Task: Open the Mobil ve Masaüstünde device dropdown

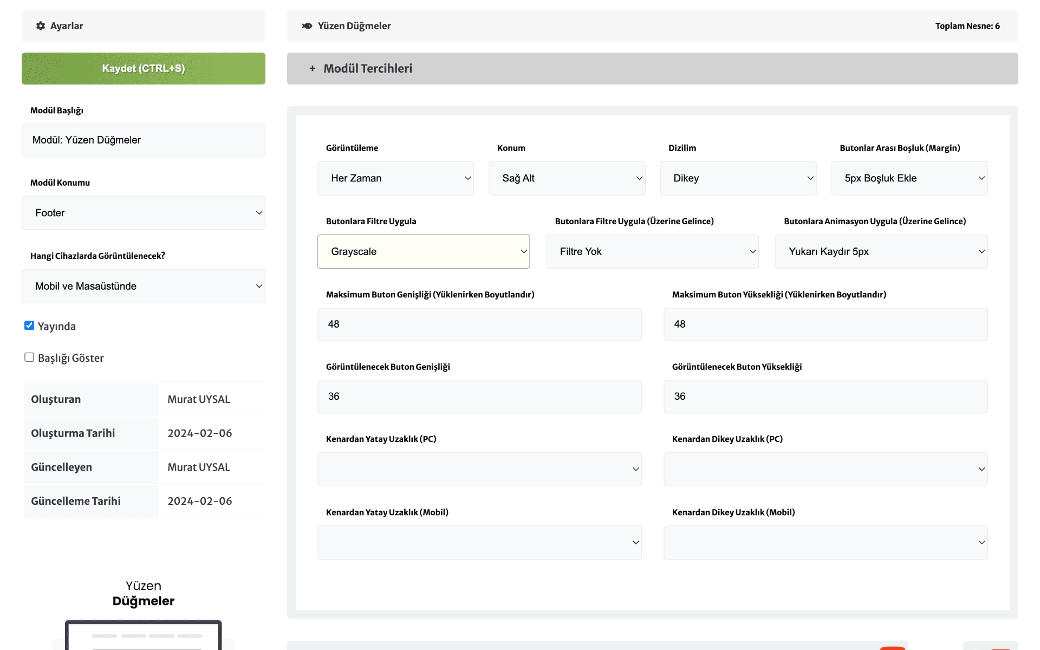Action: [x=144, y=286]
